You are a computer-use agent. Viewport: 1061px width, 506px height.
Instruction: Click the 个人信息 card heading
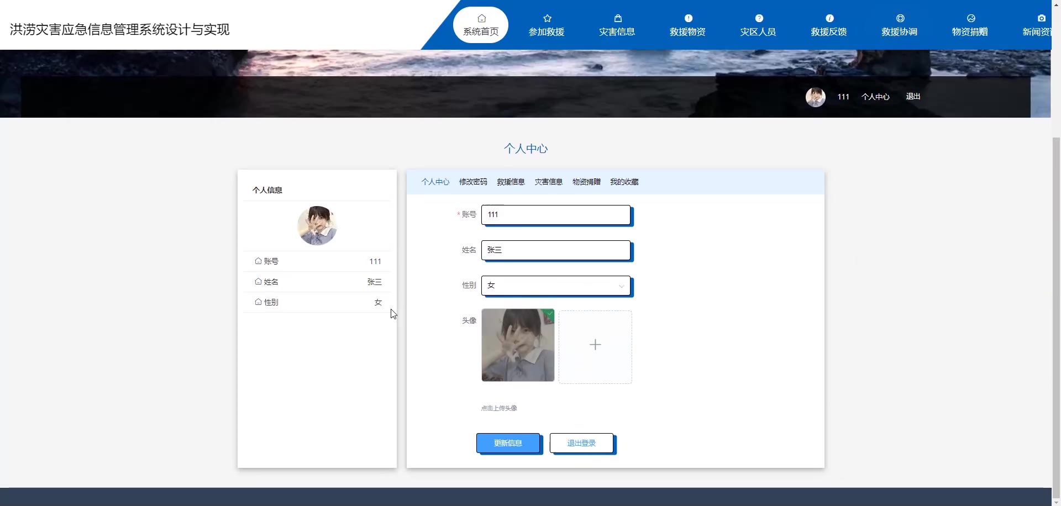(x=267, y=190)
